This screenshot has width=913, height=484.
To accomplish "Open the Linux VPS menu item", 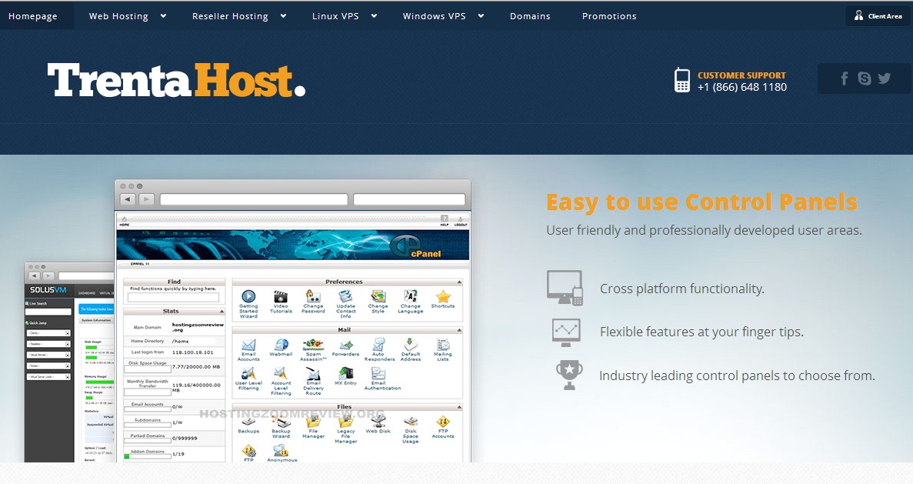I will pyautogui.click(x=335, y=16).
